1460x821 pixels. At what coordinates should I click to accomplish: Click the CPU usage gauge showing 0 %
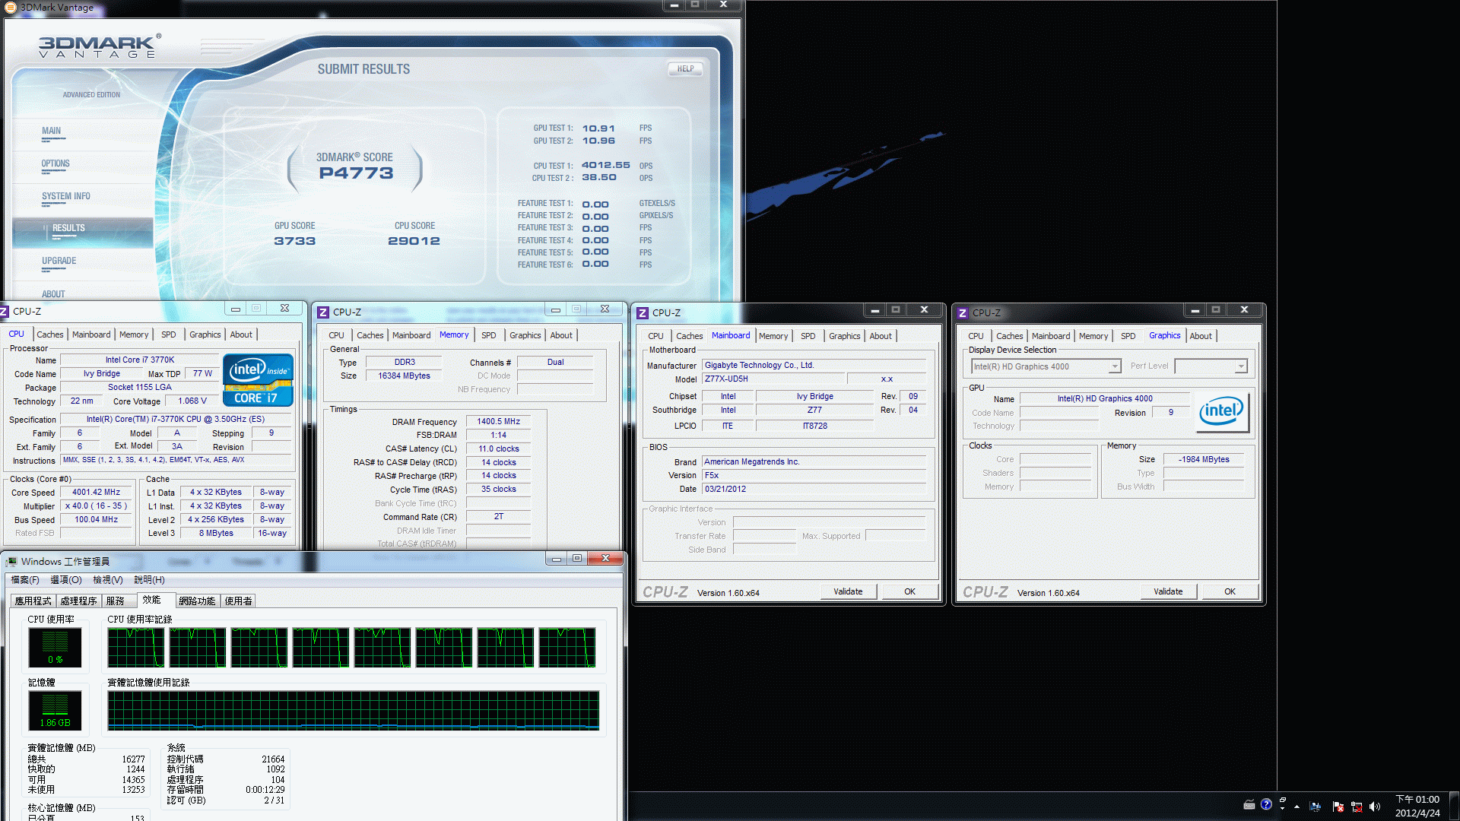55,648
